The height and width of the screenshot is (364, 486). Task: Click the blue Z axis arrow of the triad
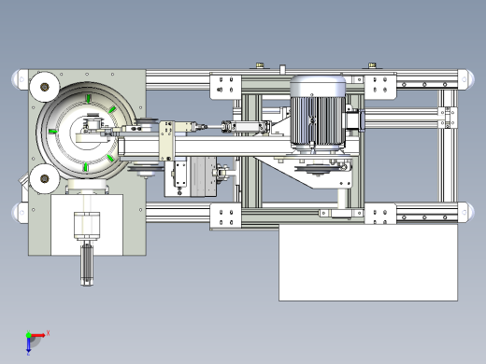coord(28,344)
